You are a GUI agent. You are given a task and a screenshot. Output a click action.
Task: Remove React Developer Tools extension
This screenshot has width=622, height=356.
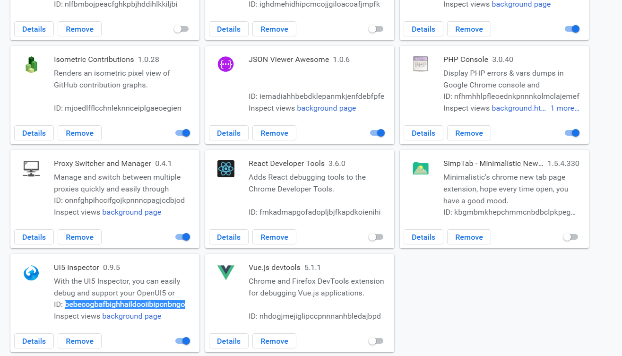click(x=274, y=237)
